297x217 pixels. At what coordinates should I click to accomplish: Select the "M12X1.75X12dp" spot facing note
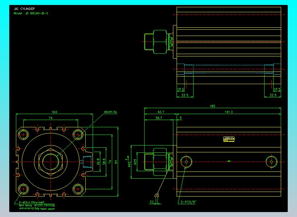[45, 205]
